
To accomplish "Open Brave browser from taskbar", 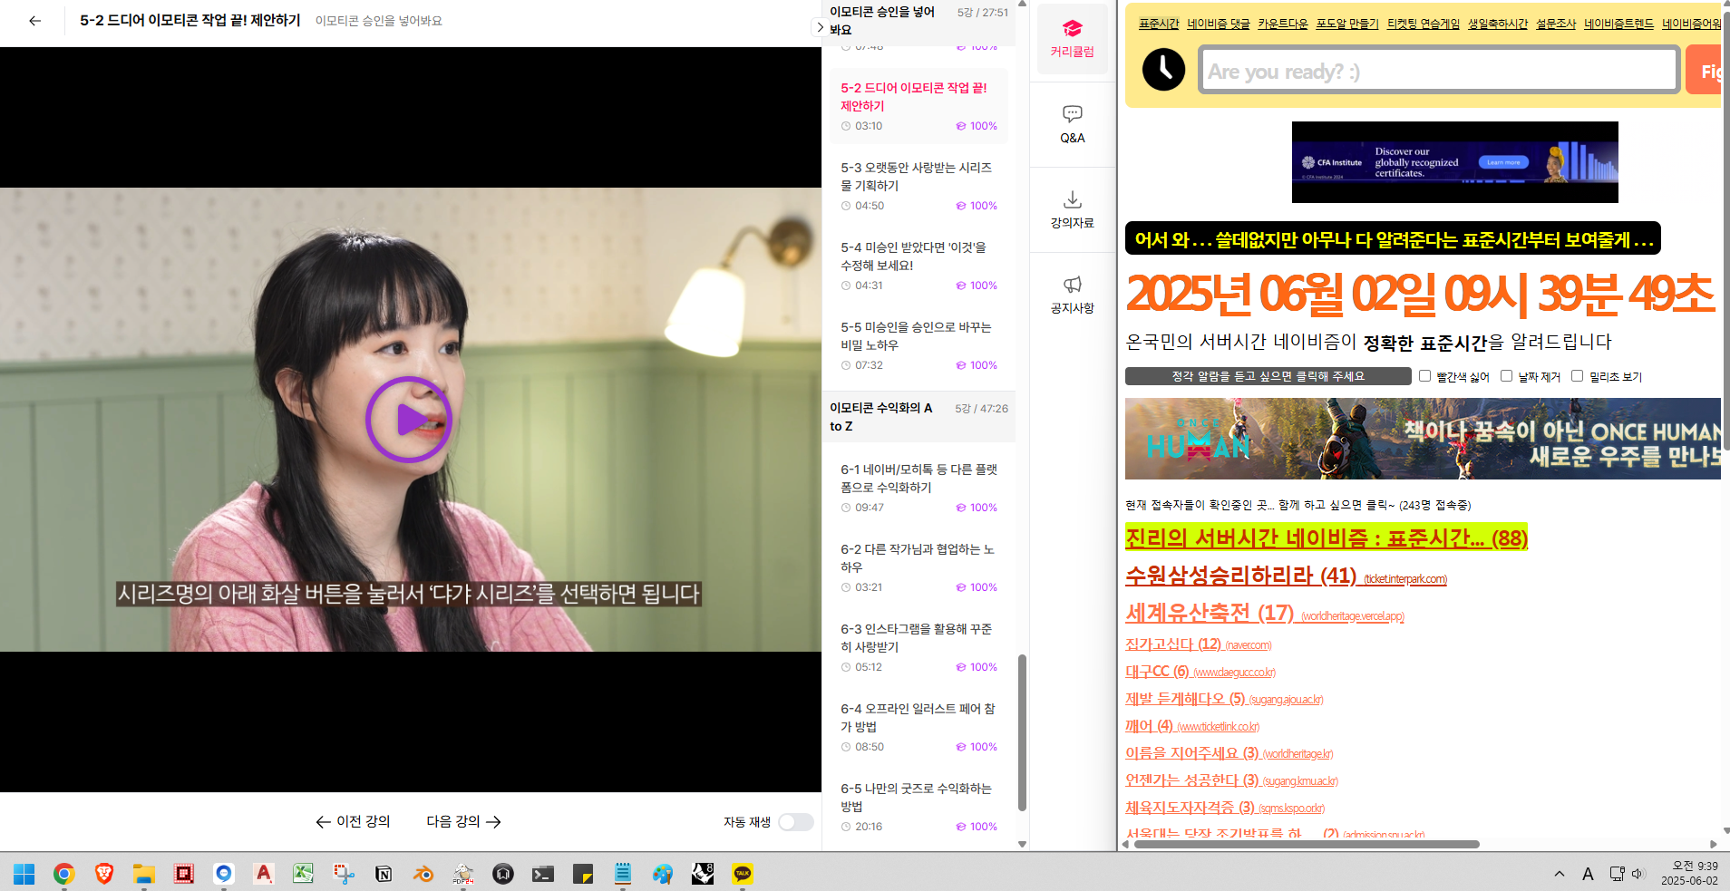I will coord(104,874).
